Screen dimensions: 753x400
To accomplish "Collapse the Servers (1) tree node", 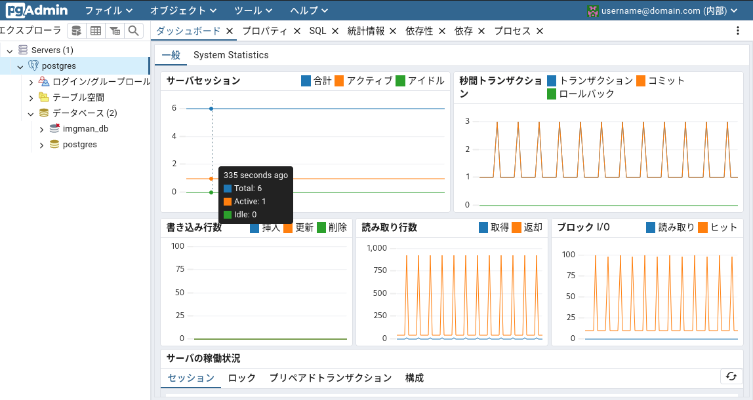I will click(x=10, y=50).
